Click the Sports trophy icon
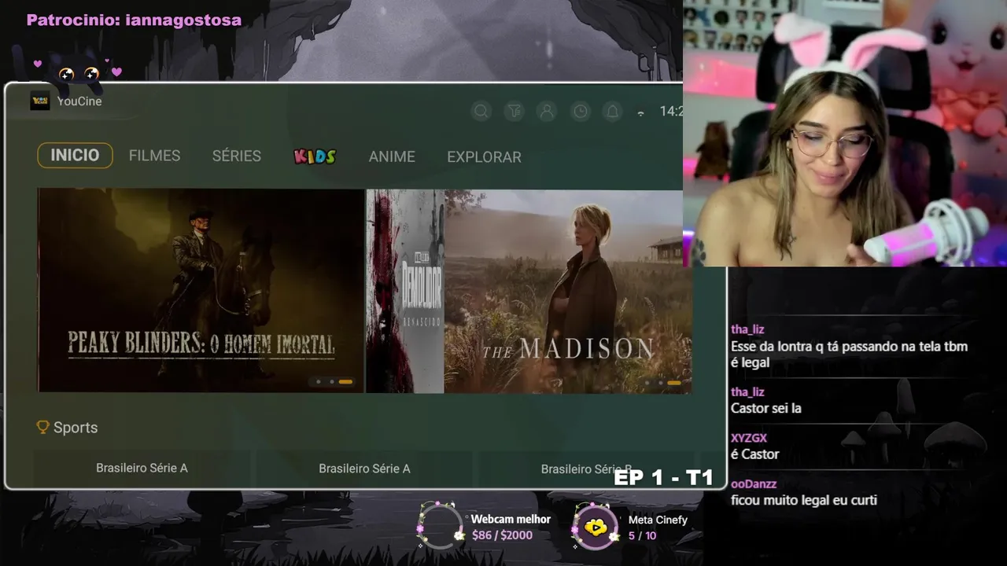The height and width of the screenshot is (566, 1007). (x=43, y=427)
